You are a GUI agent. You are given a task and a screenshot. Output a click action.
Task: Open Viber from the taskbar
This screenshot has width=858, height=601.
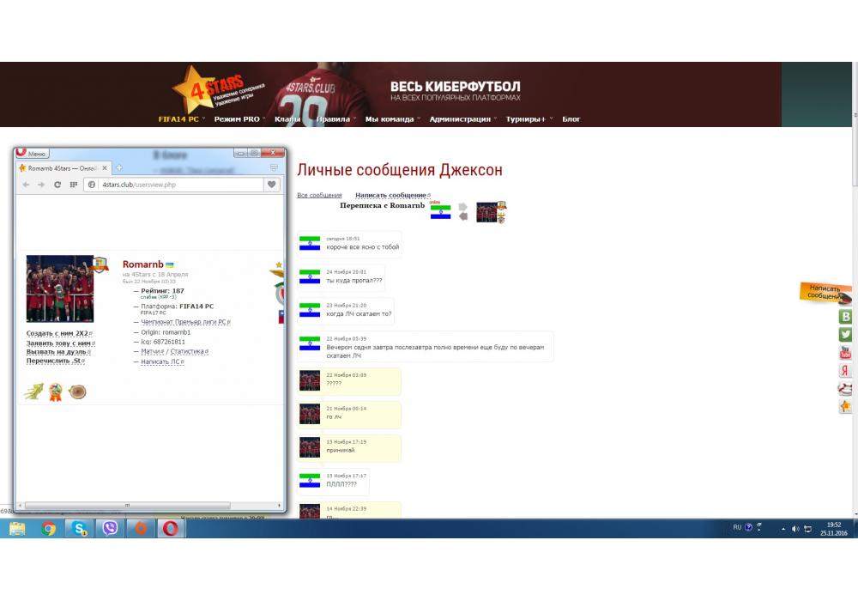tap(110, 529)
